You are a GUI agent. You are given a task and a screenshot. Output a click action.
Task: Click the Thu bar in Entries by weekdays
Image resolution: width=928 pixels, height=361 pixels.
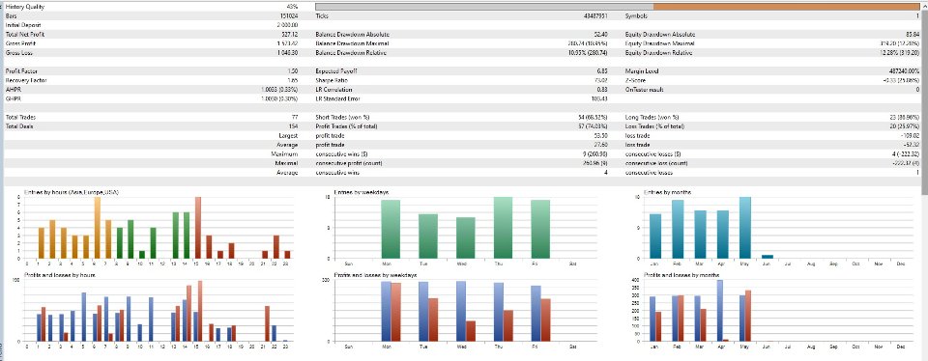click(x=503, y=228)
